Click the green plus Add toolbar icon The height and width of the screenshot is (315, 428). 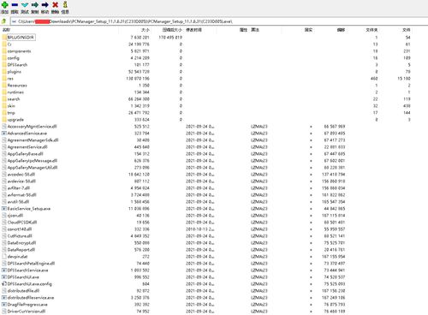click(x=5, y=5)
